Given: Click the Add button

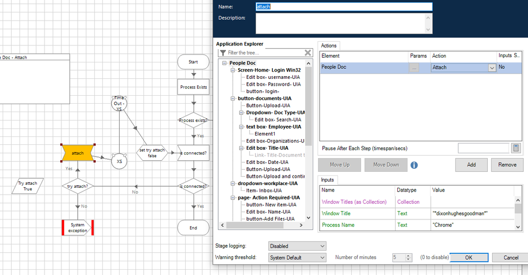Looking at the screenshot, I should (471, 165).
